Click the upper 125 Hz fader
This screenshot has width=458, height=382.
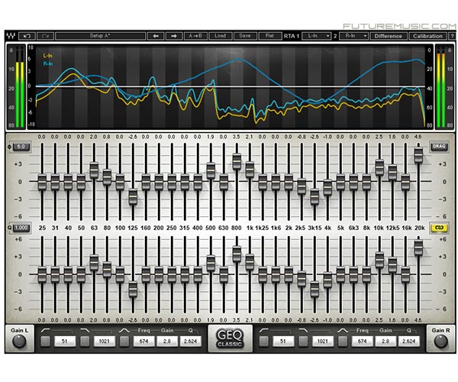coord(133,196)
